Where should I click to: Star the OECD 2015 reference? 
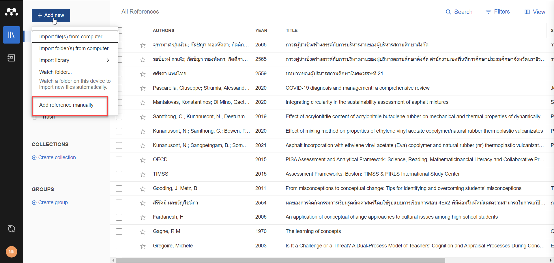coord(143,160)
